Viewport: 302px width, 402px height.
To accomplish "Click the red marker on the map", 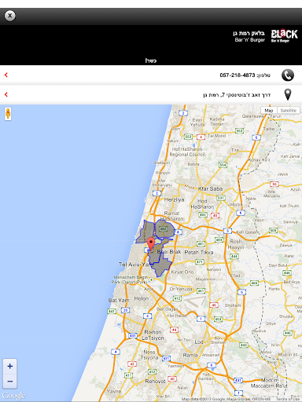I will coord(151,243).
